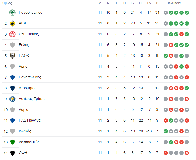Click the ΑΕΚ yellow eagle crest
The height and width of the screenshot is (160, 196).
(12, 23)
